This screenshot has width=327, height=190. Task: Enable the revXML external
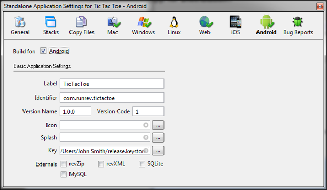(101, 164)
